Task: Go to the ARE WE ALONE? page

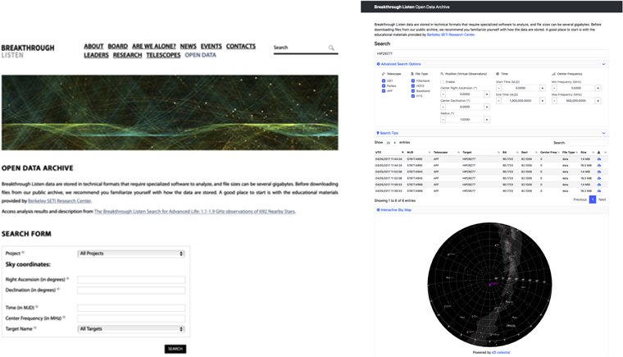Action: [x=153, y=47]
